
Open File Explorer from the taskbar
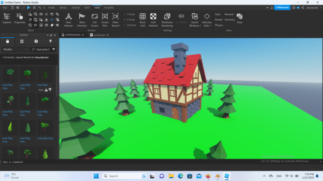click(x=171, y=176)
